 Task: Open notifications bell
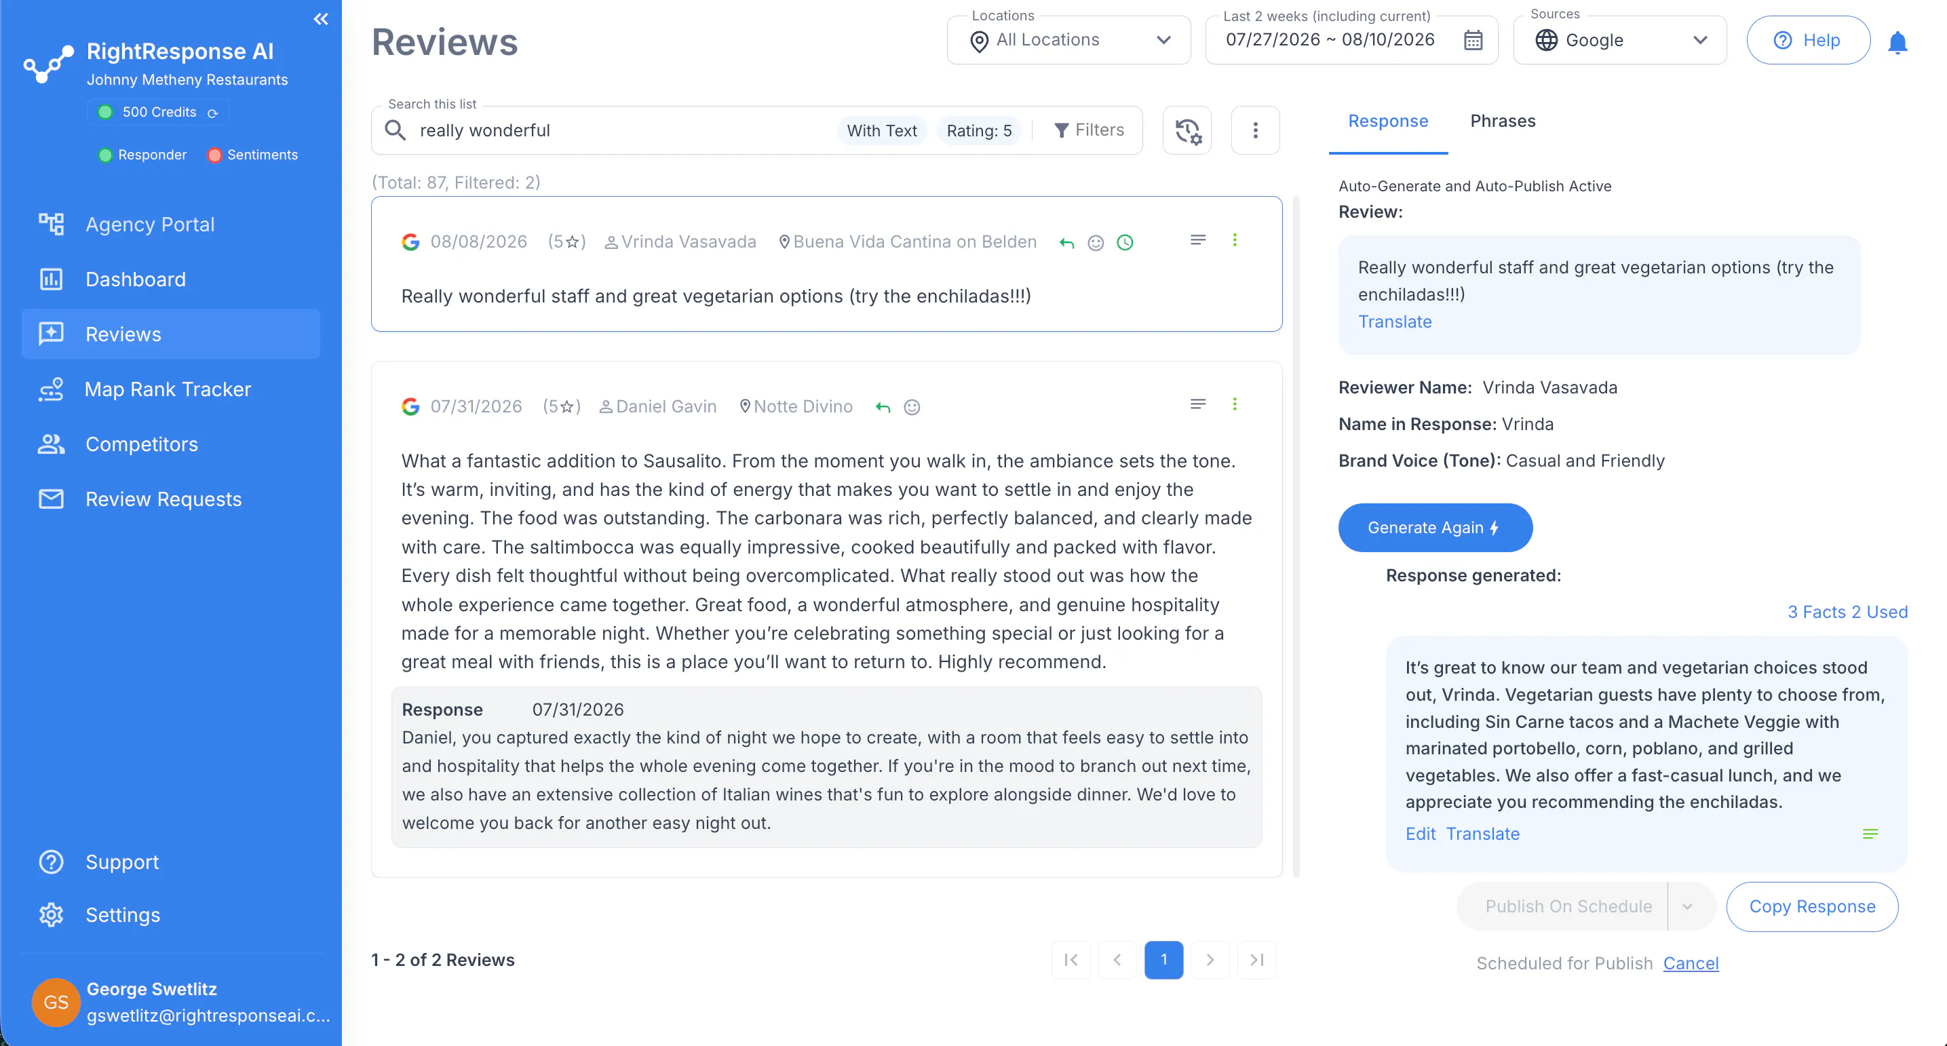pyautogui.click(x=1897, y=41)
